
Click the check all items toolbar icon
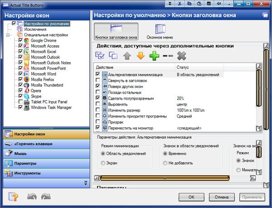[x=100, y=55]
